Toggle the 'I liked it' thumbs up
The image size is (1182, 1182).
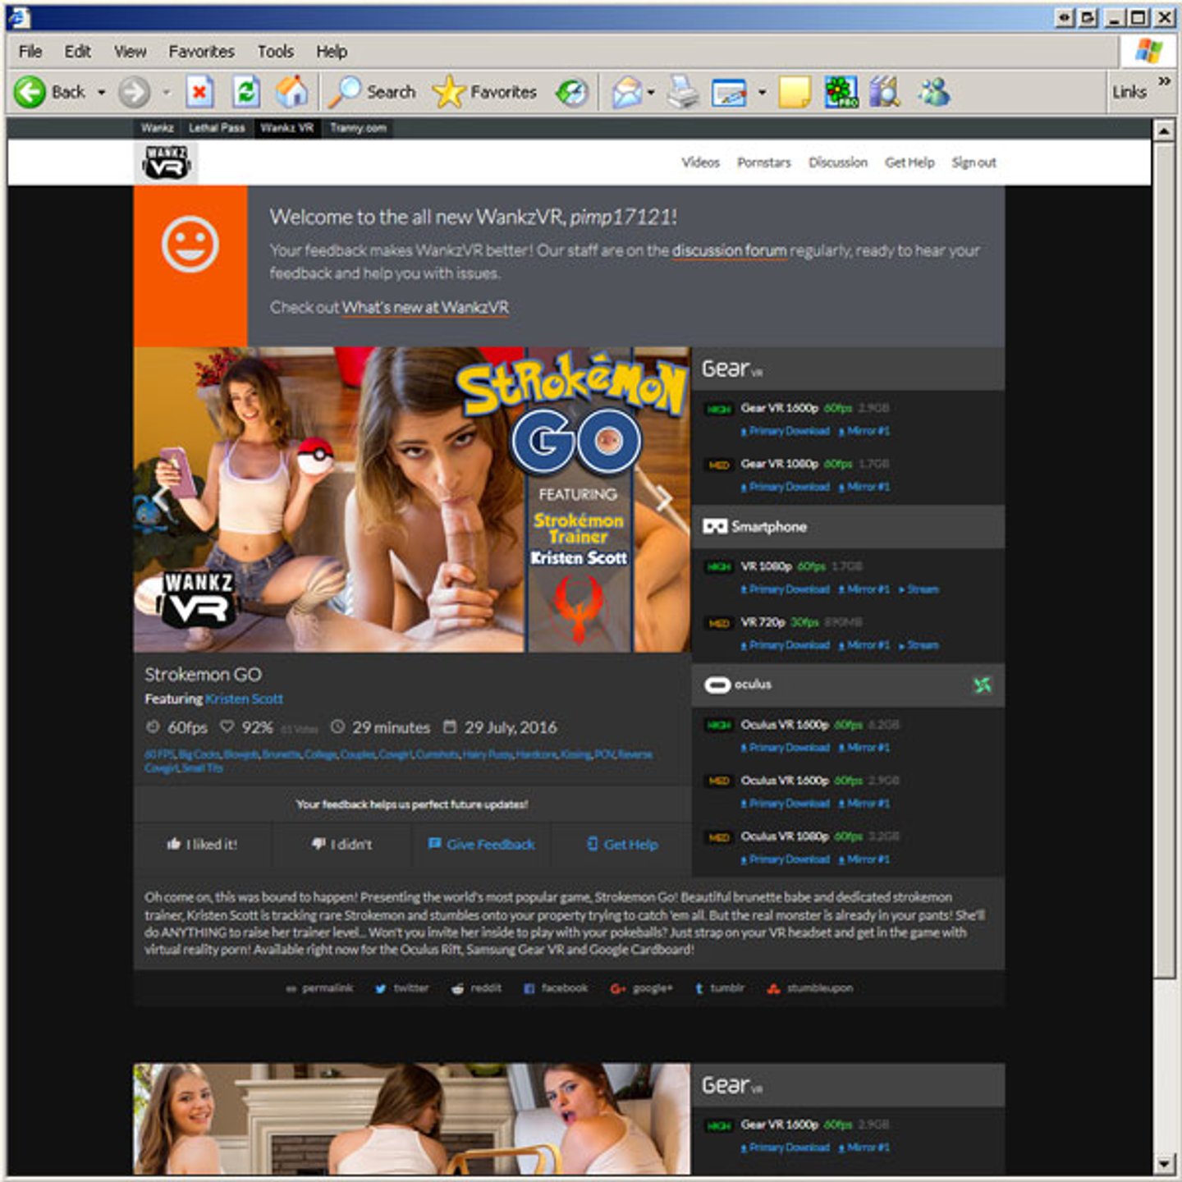[202, 844]
